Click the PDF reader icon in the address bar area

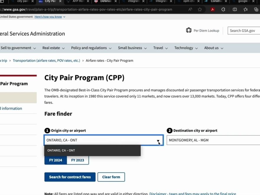pos(212,9)
